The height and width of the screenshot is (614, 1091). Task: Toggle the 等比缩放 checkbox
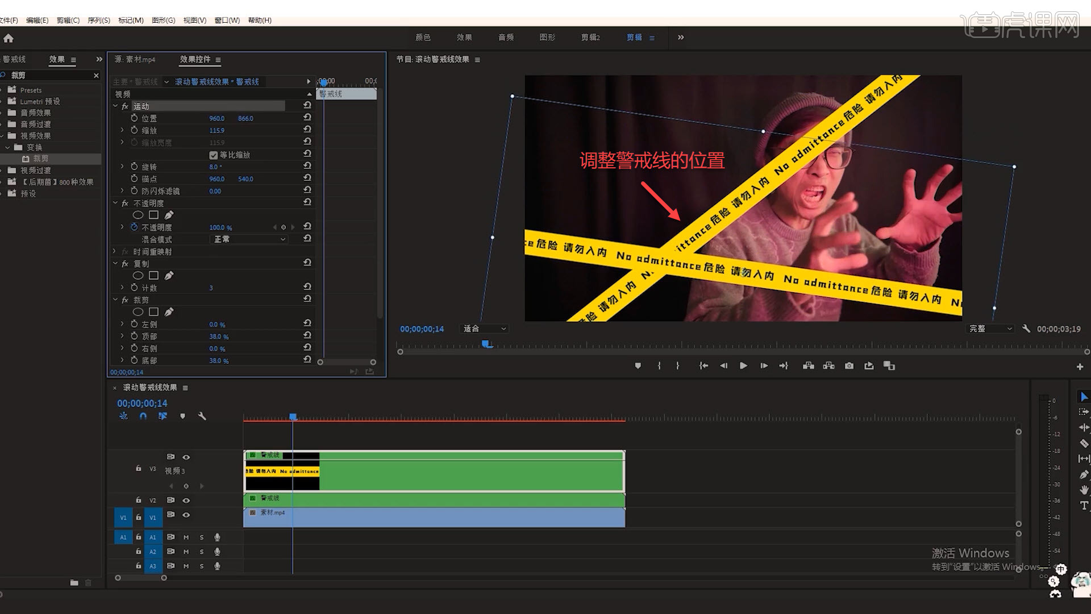213,155
